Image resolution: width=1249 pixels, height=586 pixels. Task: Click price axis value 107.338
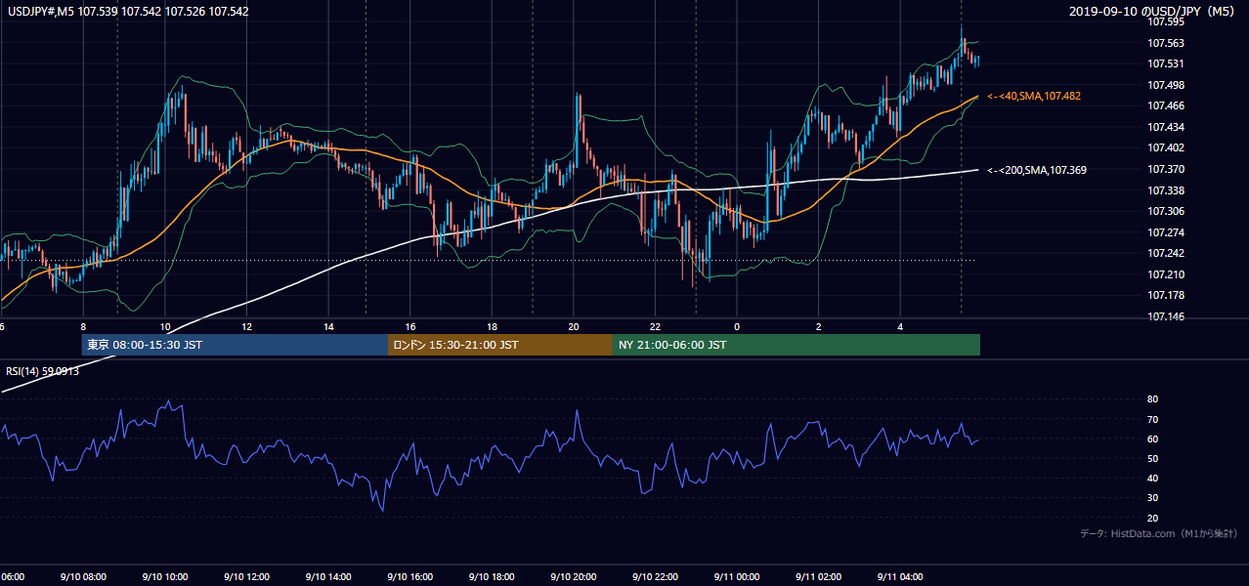coord(1164,190)
